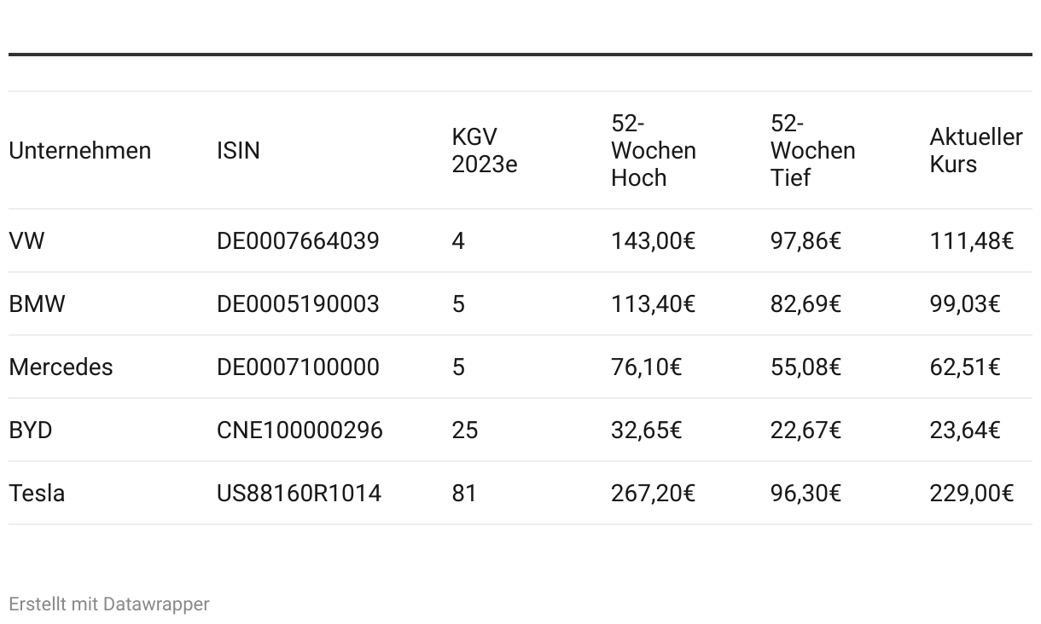Click the Erstellt mit Datawrapper link

click(109, 604)
